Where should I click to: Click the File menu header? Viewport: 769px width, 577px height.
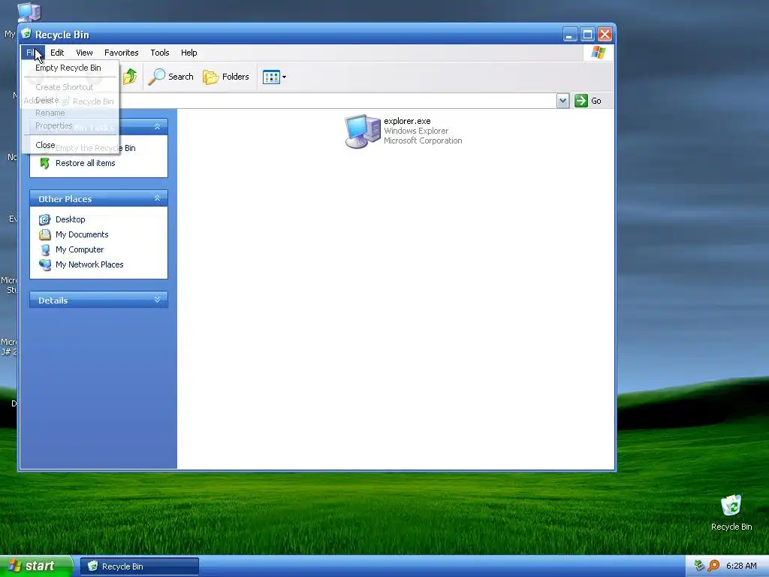coord(32,53)
